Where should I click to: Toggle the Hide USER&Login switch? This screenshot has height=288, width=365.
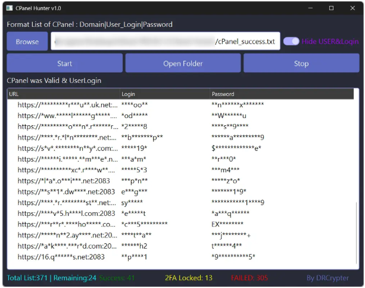[x=291, y=42]
